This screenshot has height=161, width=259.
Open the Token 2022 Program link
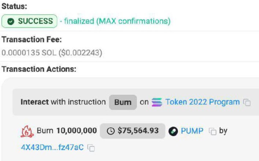click(203, 102)
